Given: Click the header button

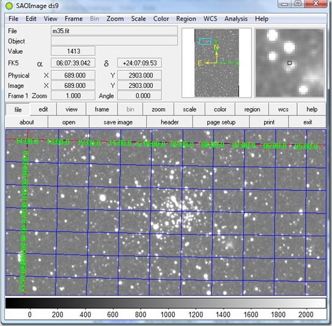Looking at the screenshot, I should pyautogui.click(x=169, y=122).
